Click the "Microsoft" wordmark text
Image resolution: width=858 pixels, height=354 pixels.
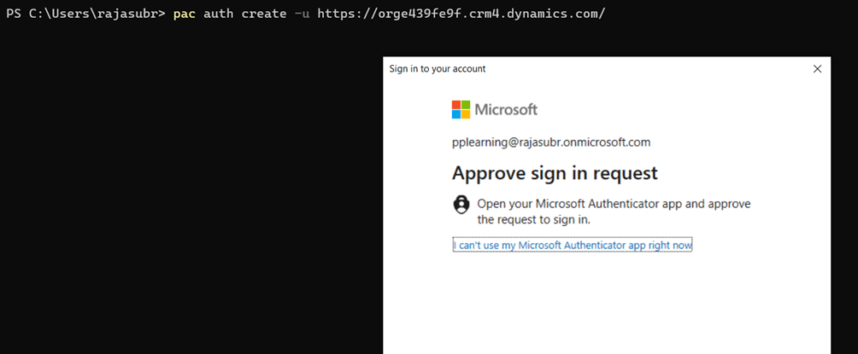coord(506,109)
